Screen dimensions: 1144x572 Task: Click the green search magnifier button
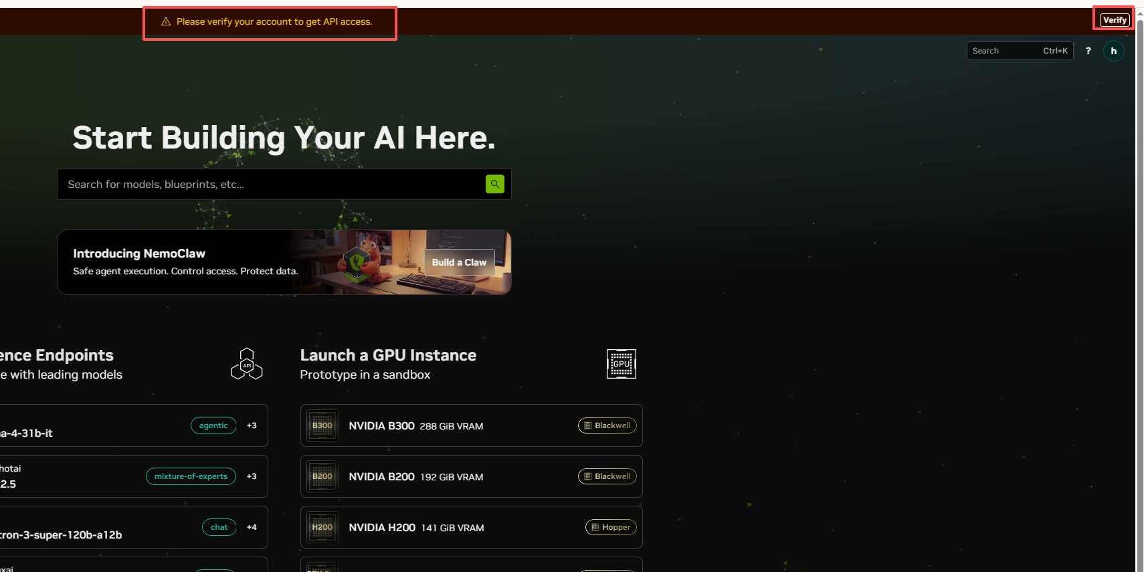pyautogui.click(x=494, y=184)
